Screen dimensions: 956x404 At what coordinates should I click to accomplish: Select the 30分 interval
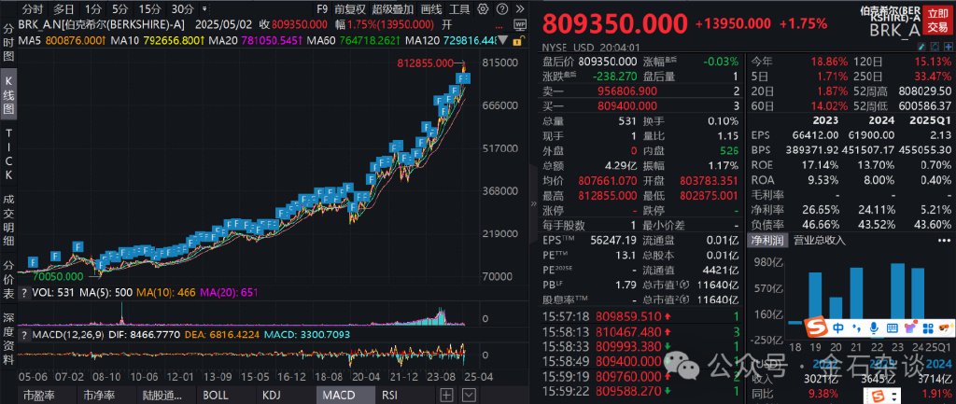pos(182,9)
